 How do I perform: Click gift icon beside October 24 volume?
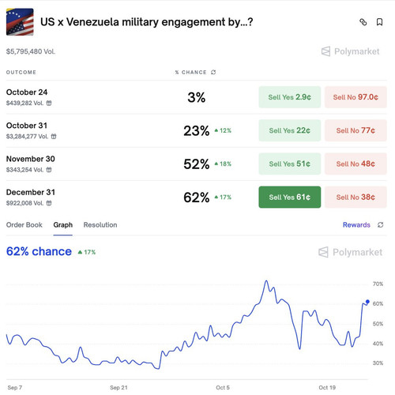[49, 103]
